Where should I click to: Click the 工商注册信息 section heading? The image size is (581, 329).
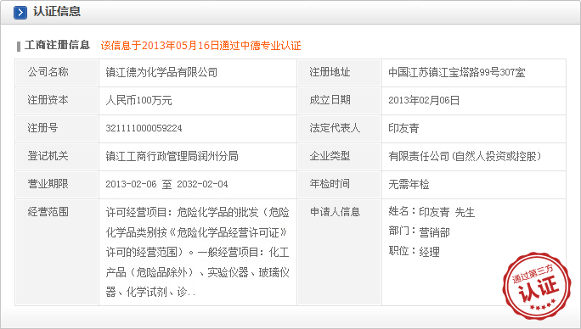click(58, 45)
